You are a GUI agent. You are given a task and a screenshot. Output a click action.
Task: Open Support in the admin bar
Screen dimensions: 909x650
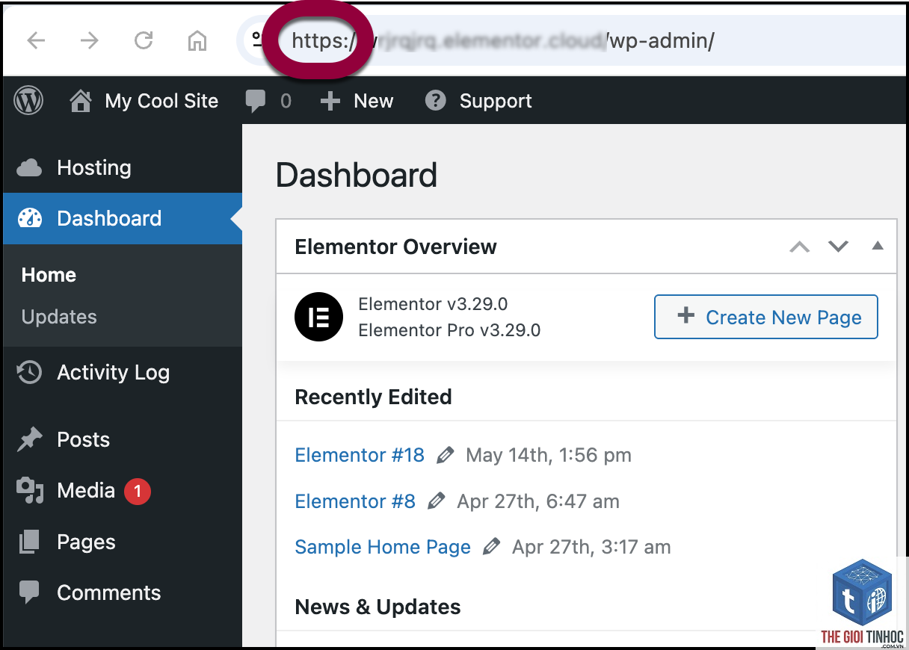pyautogui.click(x=478, y=101)
